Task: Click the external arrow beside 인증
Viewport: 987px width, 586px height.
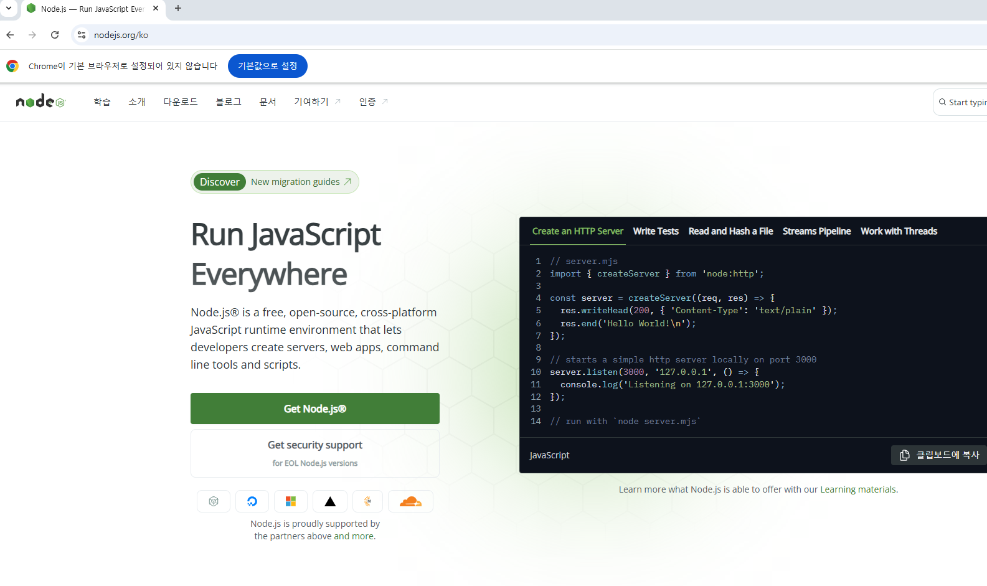Action: pos(385,102)
